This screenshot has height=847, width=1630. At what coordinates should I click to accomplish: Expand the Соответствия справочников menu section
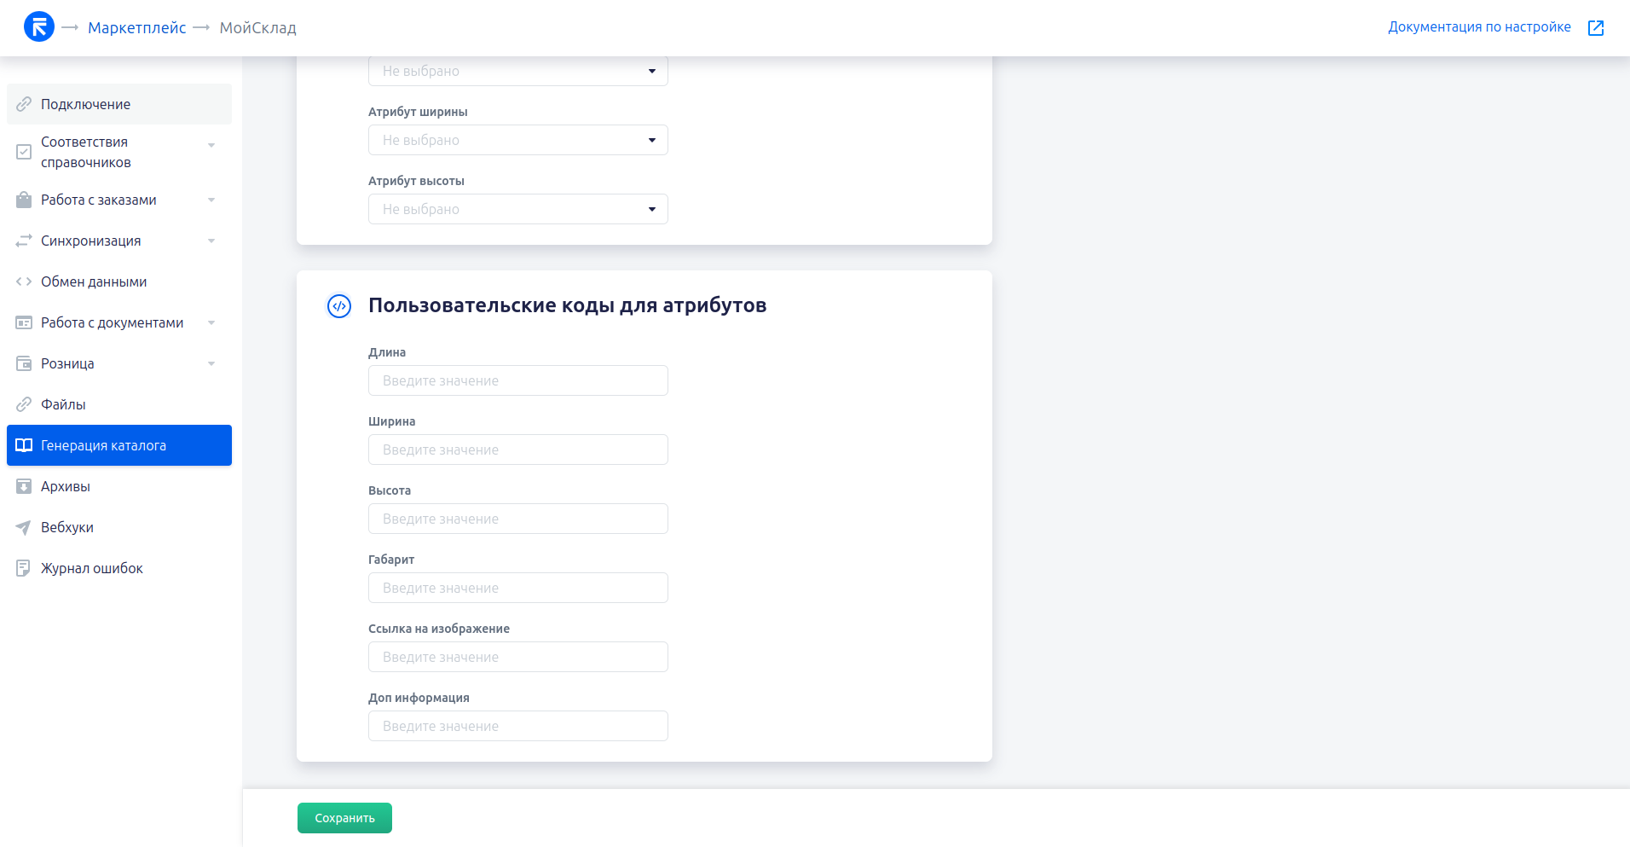coord(211,146)
